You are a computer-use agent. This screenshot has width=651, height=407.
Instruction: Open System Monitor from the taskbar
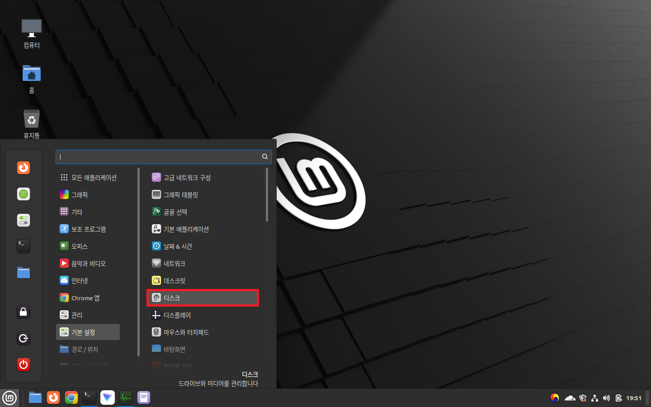pyautogui.click(x=126, y=398)
